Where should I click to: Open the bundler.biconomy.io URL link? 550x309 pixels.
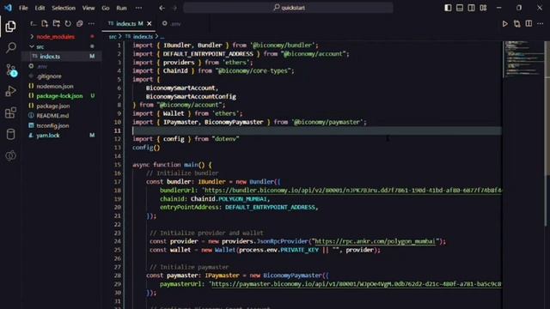[352, 191]
